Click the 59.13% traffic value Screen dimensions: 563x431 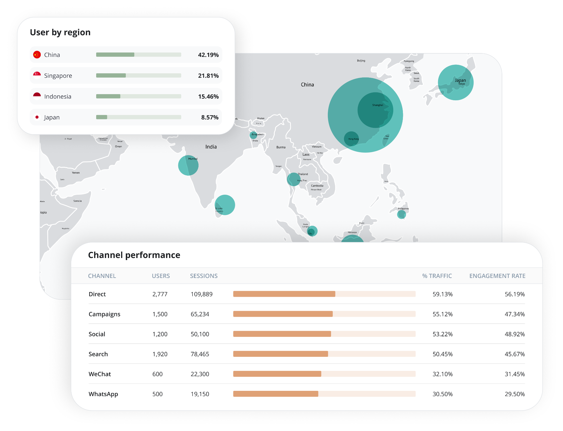coord(442,294)
